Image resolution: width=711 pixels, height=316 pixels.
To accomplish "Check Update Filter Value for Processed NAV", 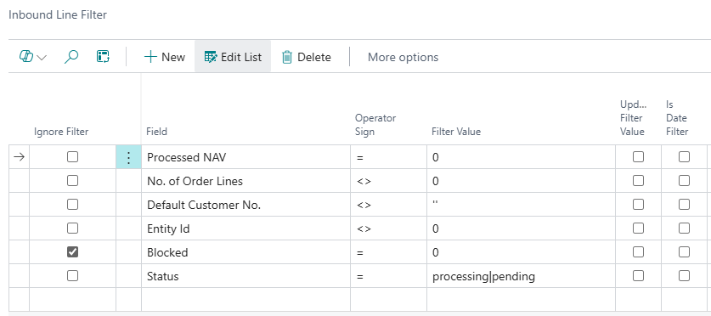I will coord(639,157).
